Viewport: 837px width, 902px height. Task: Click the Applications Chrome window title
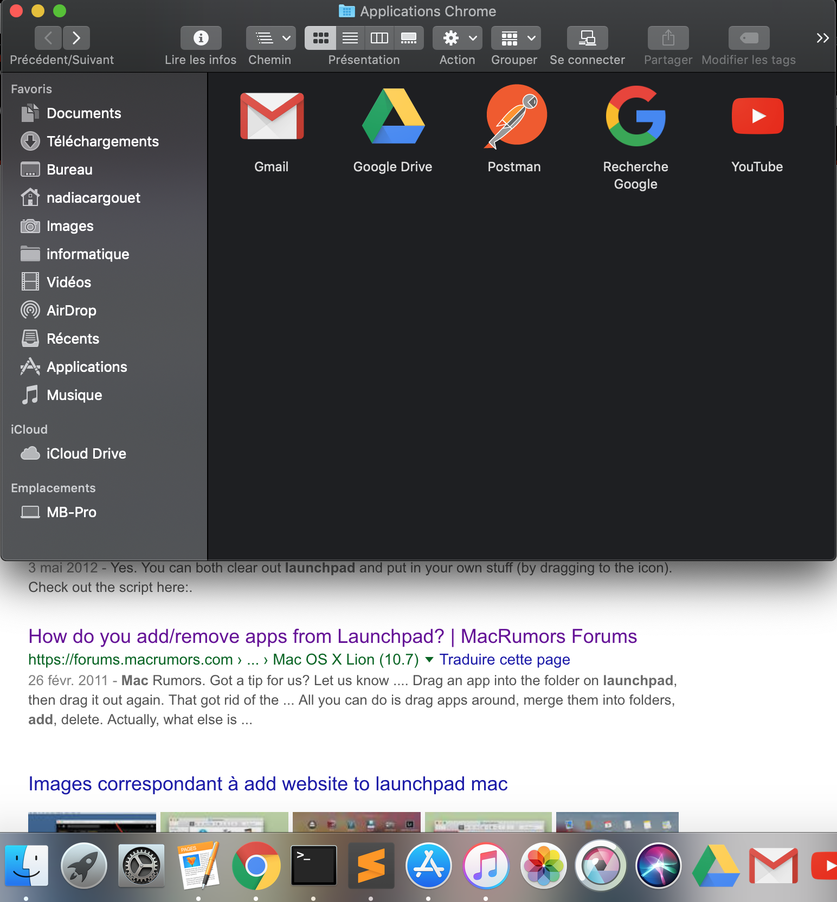click(428, 11)
